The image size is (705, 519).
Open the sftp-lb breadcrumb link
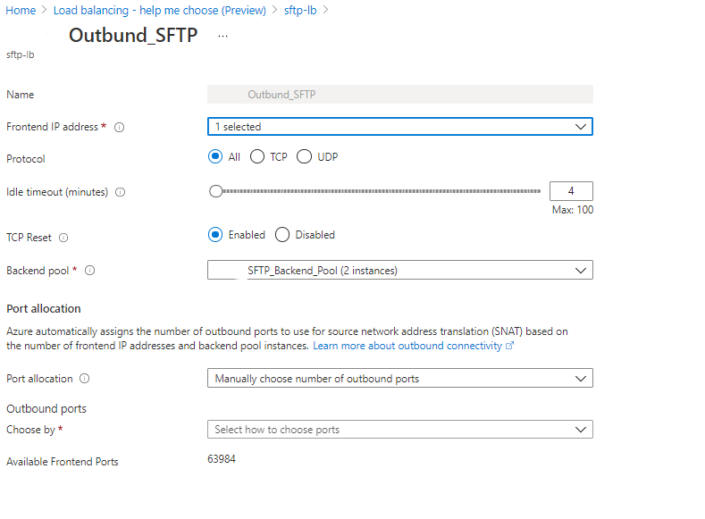[301, 10]
